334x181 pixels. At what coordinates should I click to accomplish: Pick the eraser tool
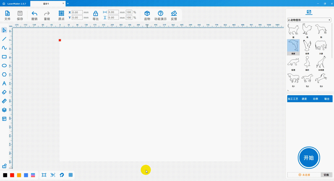click(4, 92)
